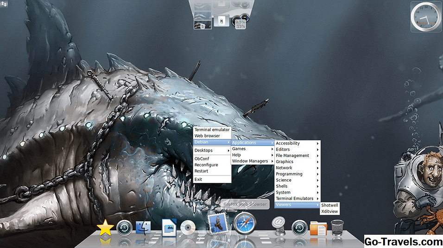Click the up-down arrows icon in the top corner

pos(4,4)
